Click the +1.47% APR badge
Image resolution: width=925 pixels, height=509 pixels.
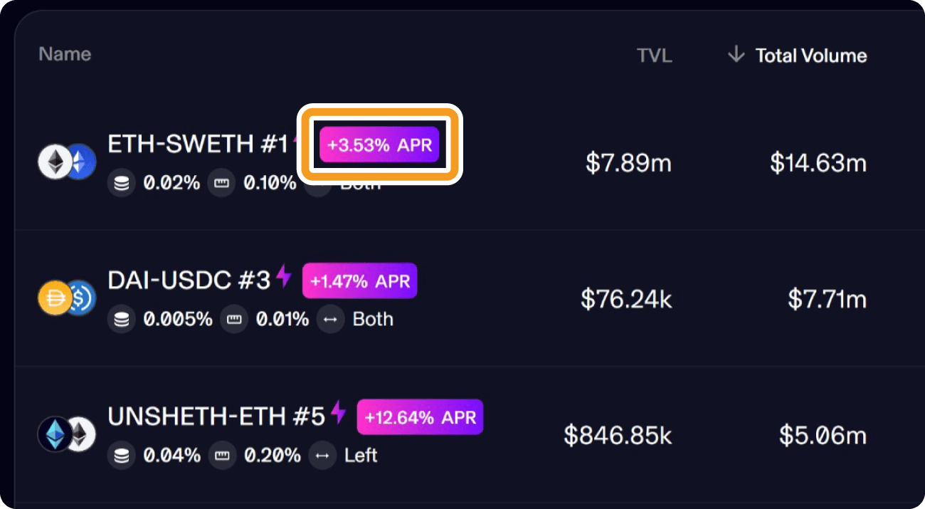pos(360,281)
